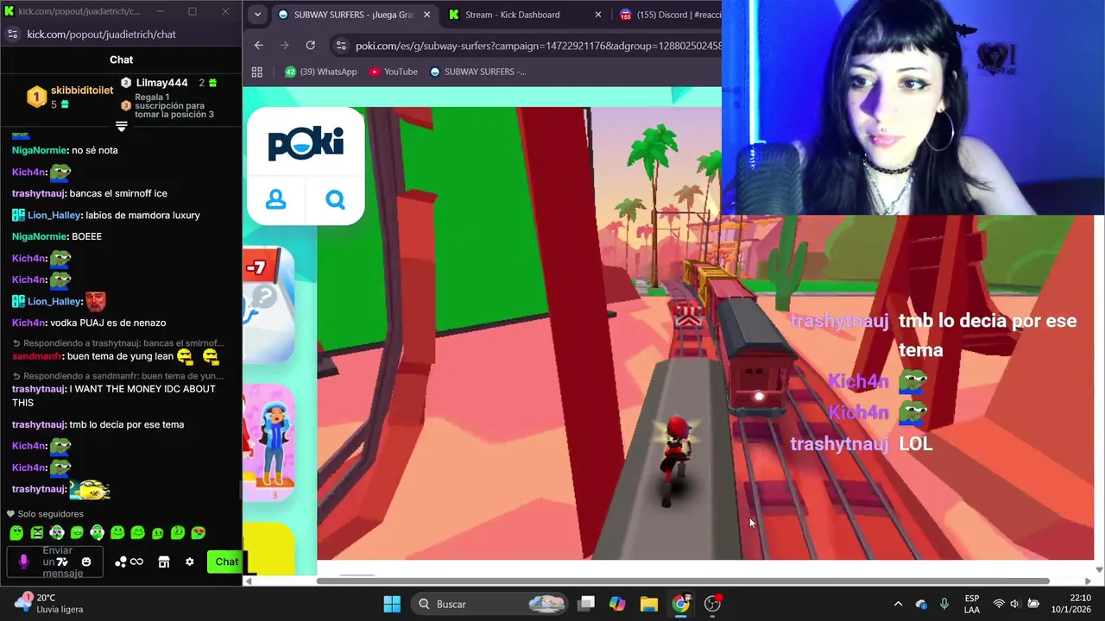Go back in Chrome browser

click(x=259, y=45)
